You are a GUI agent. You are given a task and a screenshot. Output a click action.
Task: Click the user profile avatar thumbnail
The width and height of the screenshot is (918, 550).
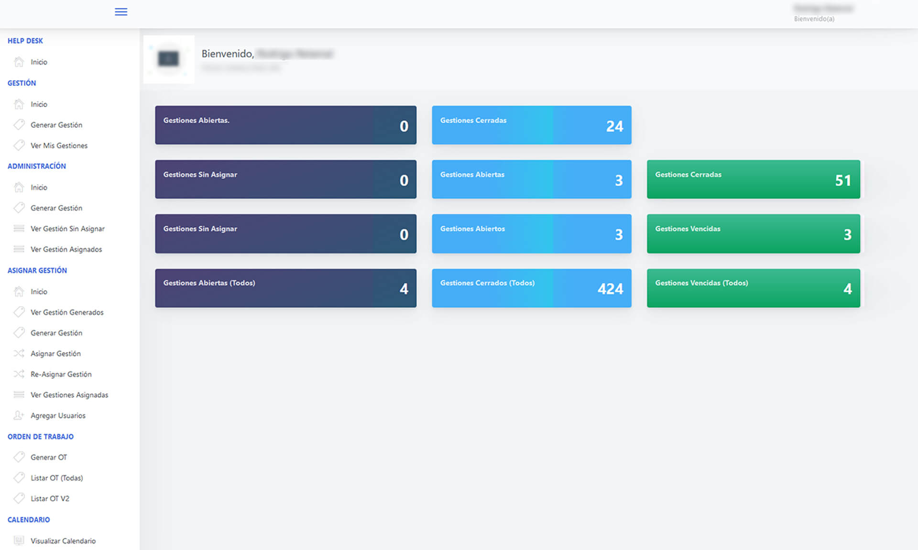[169, 59]
